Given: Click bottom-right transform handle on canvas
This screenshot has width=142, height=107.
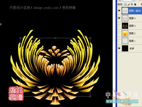Looking at the screenshot, I should tap(90, 96).
